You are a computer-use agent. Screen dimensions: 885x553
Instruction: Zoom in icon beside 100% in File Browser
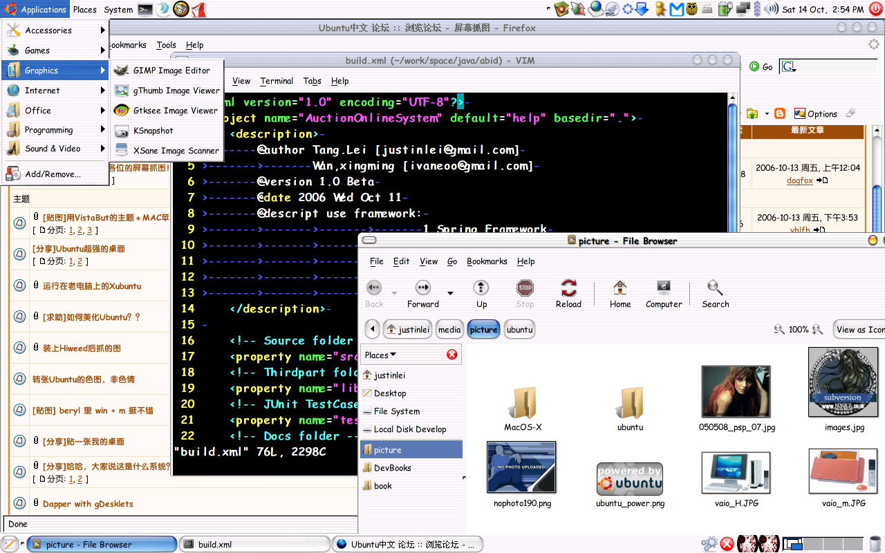[817, 330]
